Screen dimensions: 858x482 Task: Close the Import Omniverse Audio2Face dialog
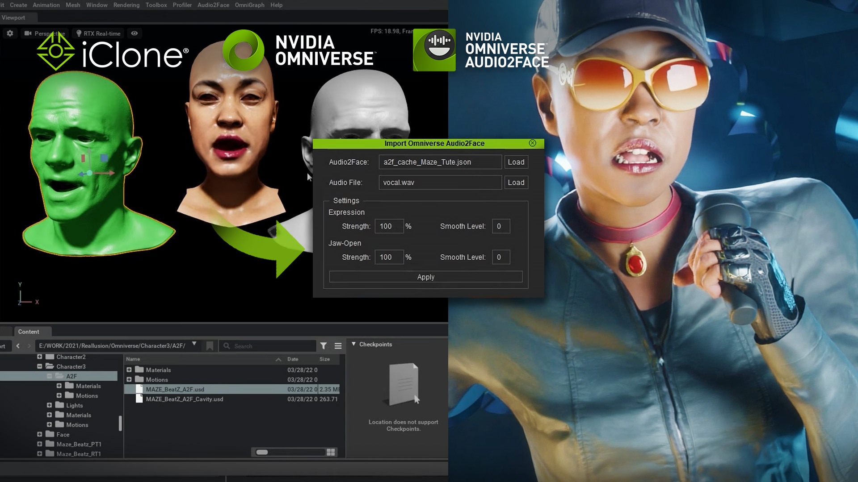pos(532,143)
